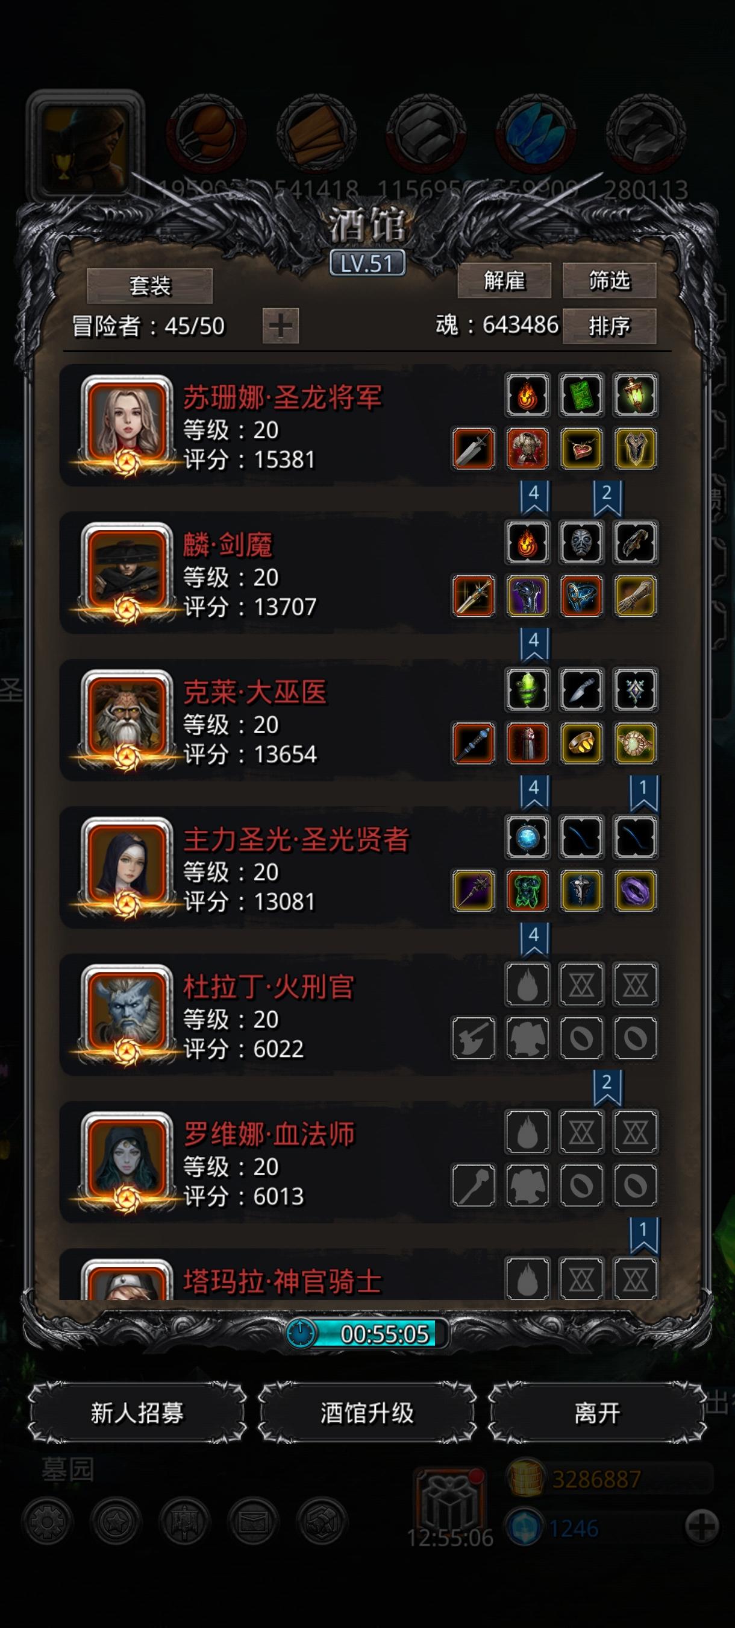This screenshot has width=735, height=1628.
Task: Click the blue orb icon of 主力圣光·圣光贤者
Action: pyautogui.click(x=527, y=838)
